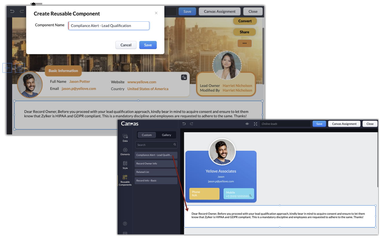Click the help question mark icon

(125, 224)
